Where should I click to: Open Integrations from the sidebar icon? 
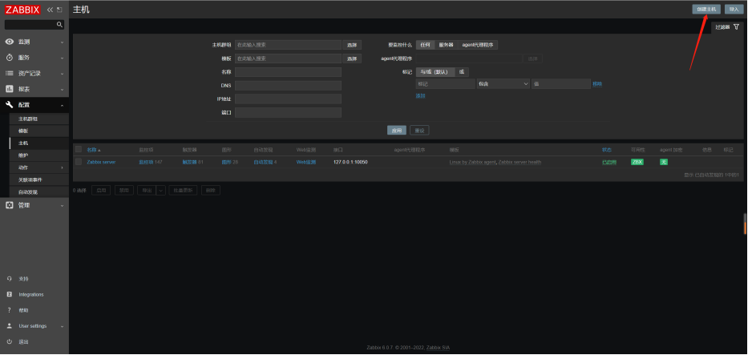coord(9,294)
